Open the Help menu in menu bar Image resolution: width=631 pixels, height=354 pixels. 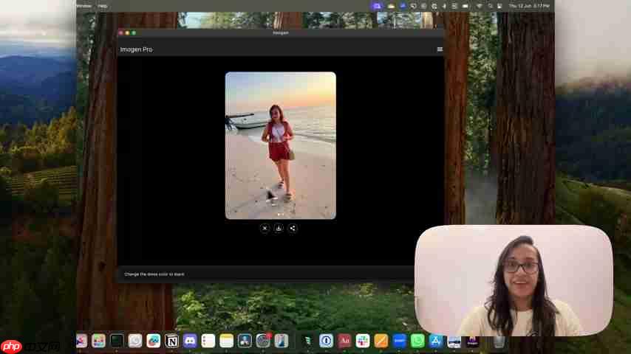(x=102, y=6)
